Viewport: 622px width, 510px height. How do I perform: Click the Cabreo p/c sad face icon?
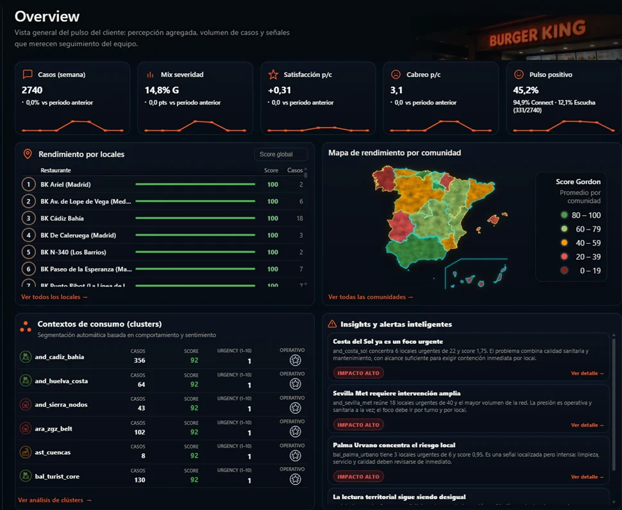(x=396, y=74)
